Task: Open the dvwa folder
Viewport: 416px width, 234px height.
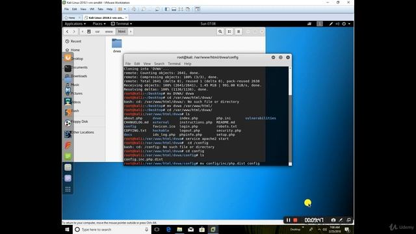Action: [117, 45]
